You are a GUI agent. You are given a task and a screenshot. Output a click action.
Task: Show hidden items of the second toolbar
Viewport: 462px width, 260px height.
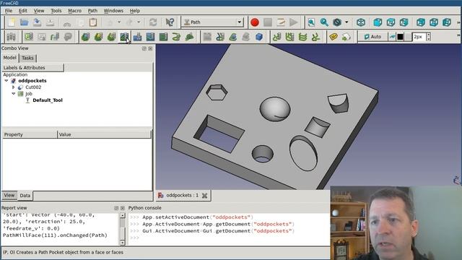[x=458, y=35]
